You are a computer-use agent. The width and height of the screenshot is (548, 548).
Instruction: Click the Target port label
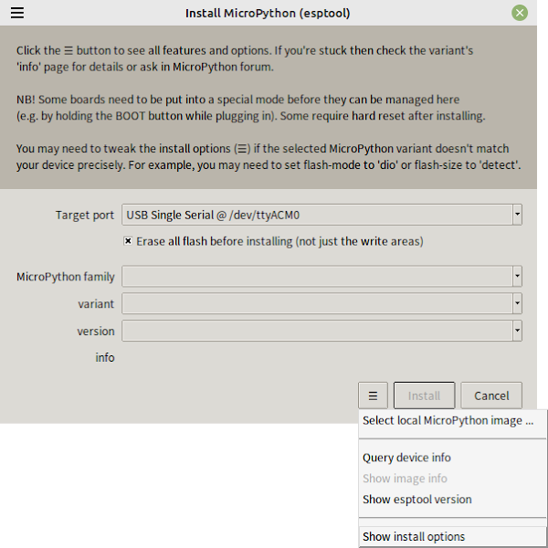85,215
